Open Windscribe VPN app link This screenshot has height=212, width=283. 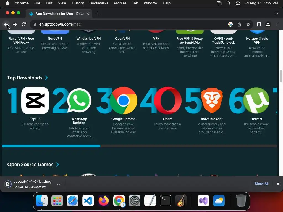click(89, 39)
